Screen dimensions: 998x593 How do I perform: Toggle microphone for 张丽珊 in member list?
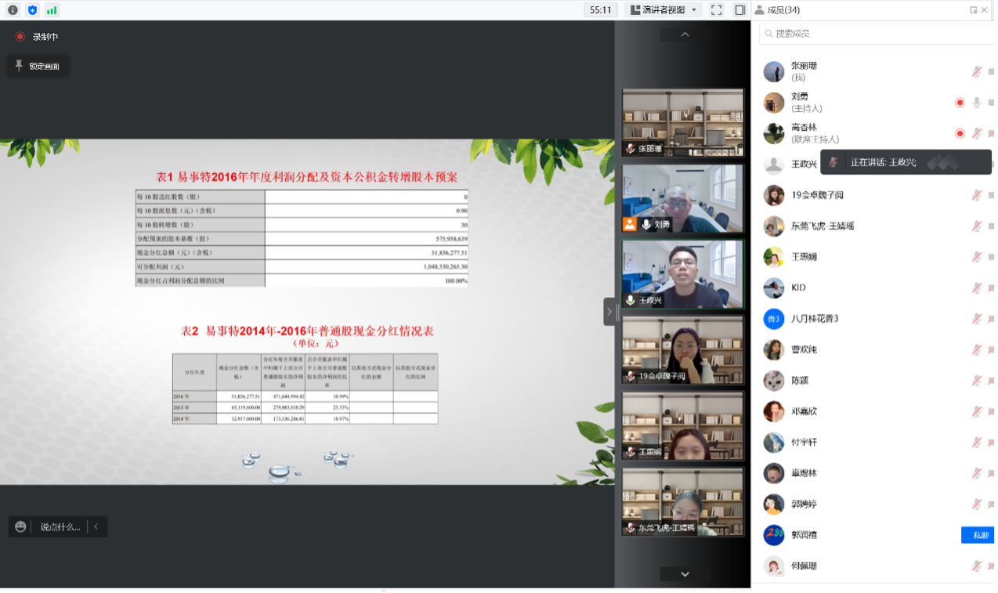click(976, 71)
